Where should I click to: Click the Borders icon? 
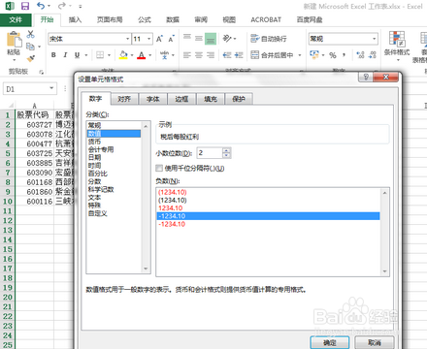[100, 55]
